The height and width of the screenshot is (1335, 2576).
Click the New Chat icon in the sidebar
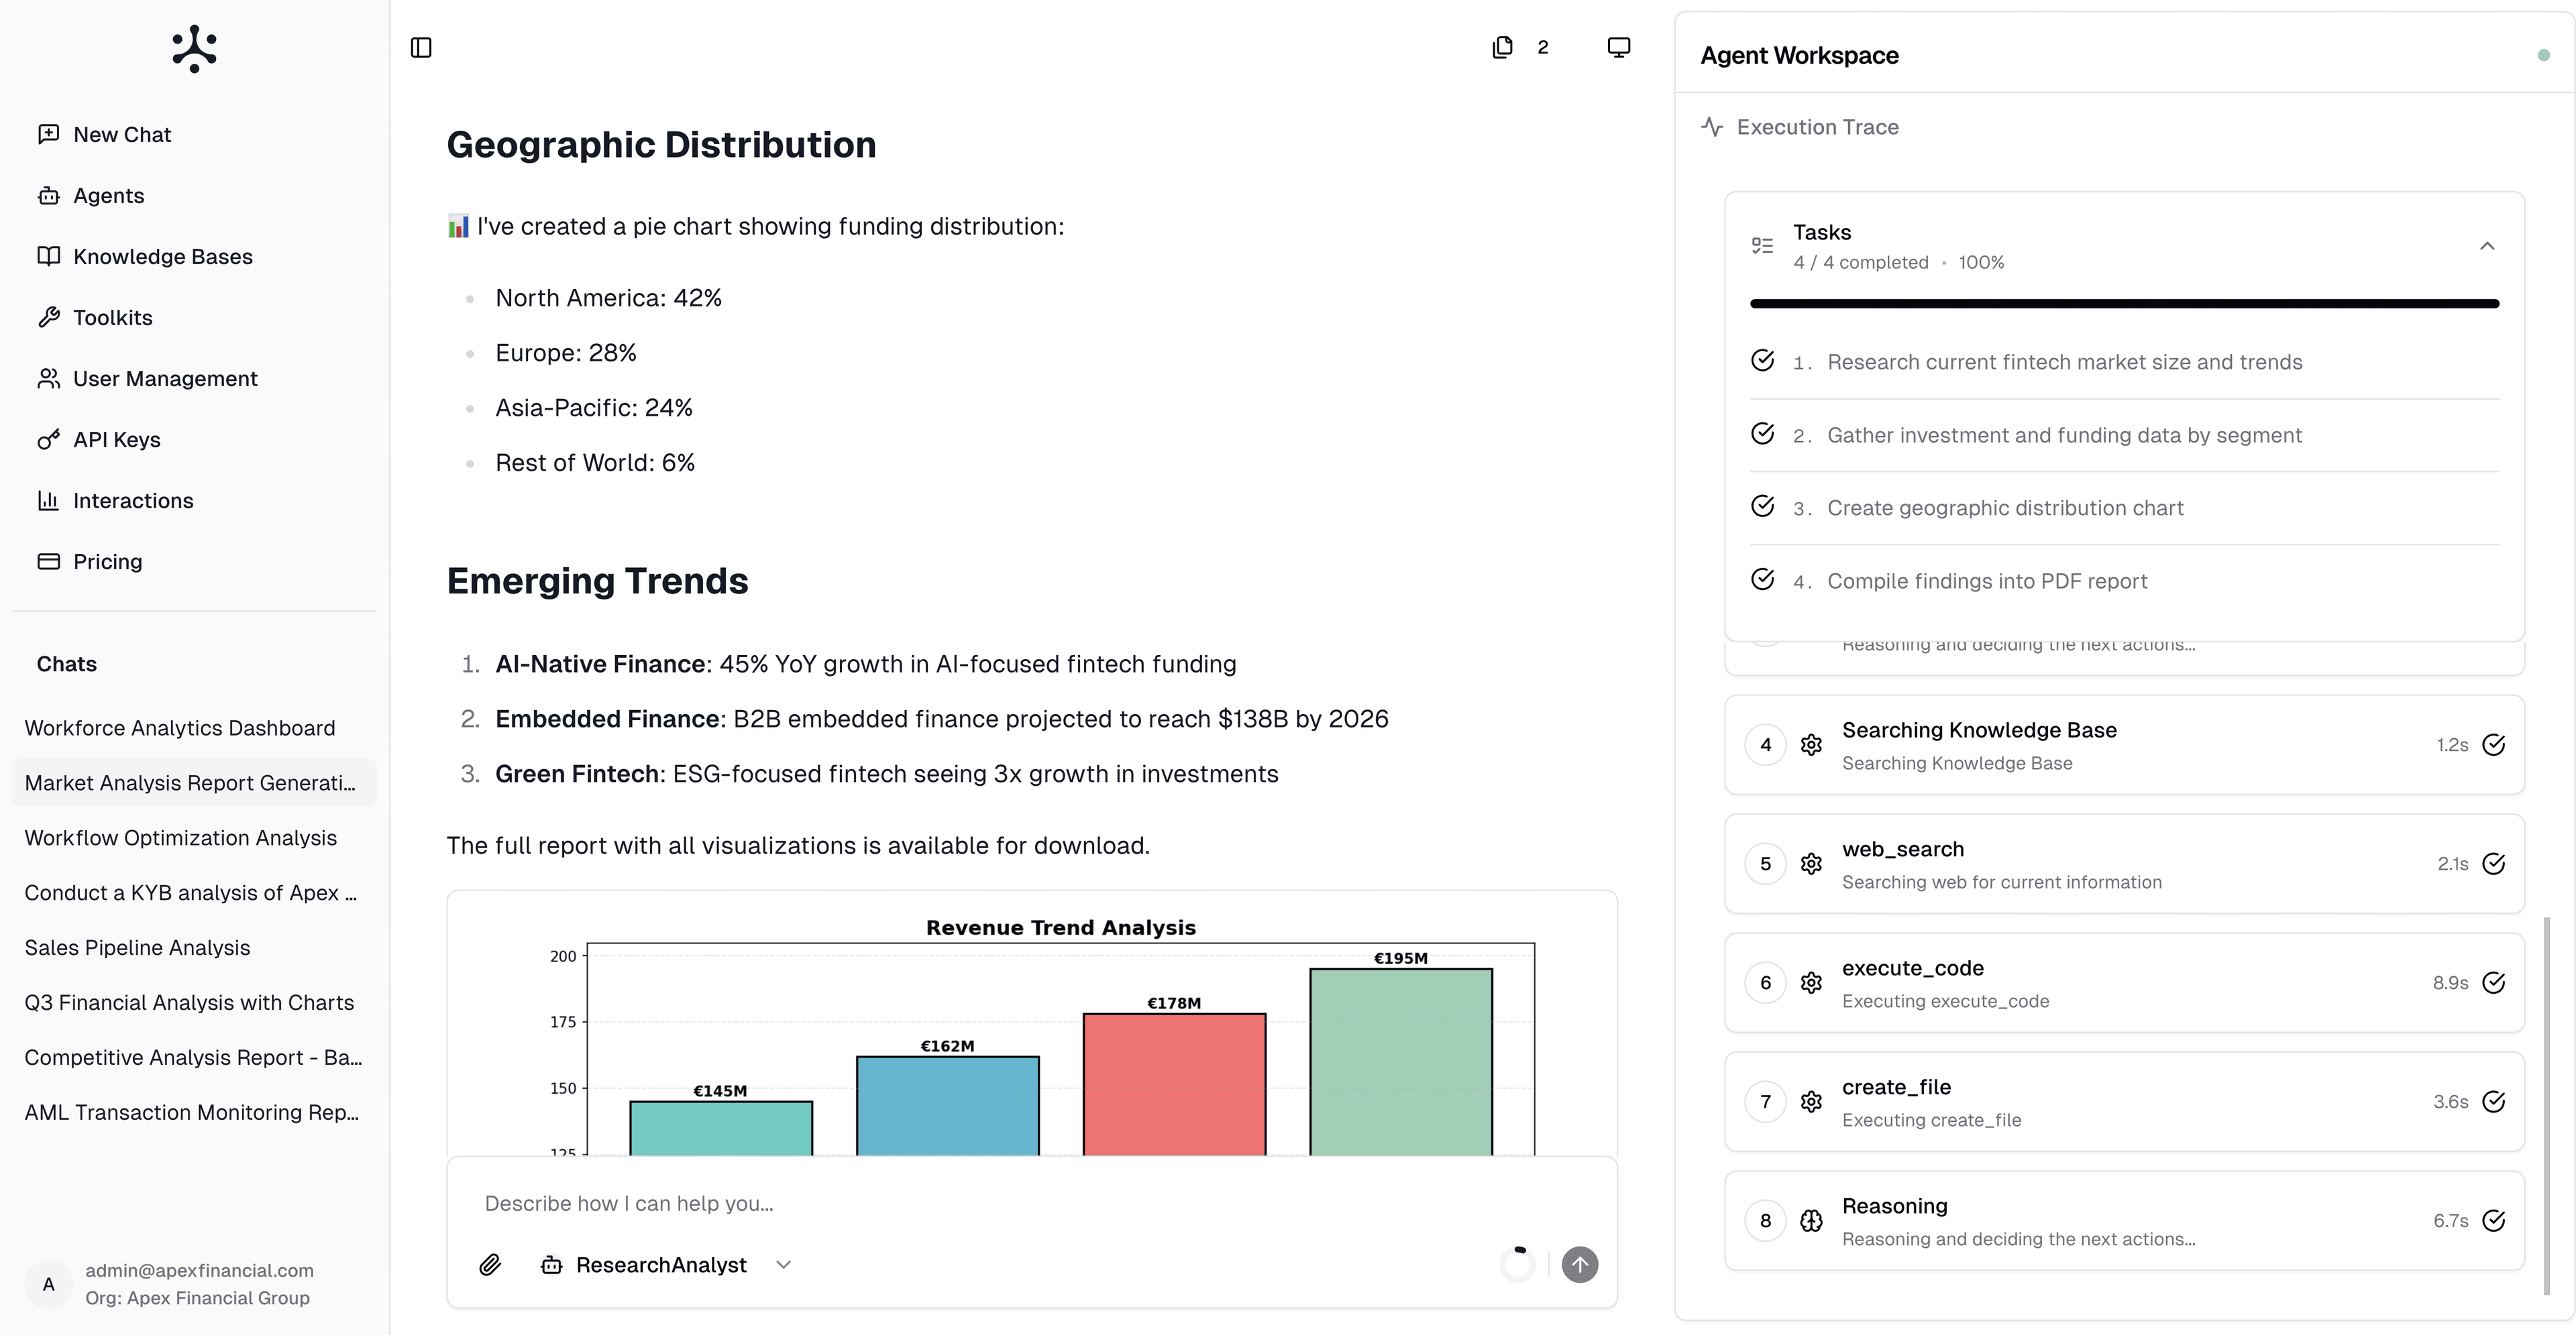48,134
